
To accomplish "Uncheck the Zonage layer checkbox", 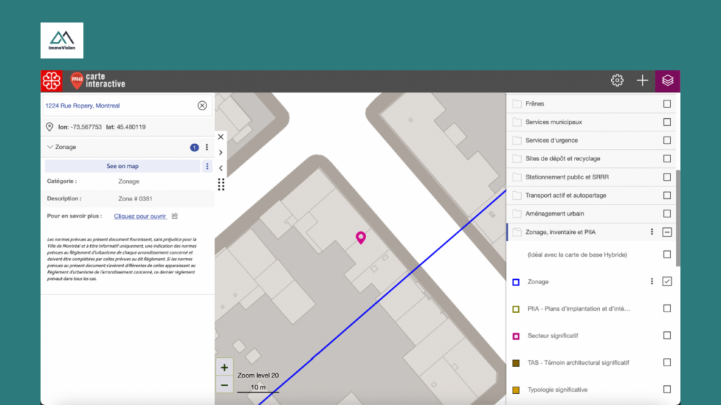I will coord(667,281).
